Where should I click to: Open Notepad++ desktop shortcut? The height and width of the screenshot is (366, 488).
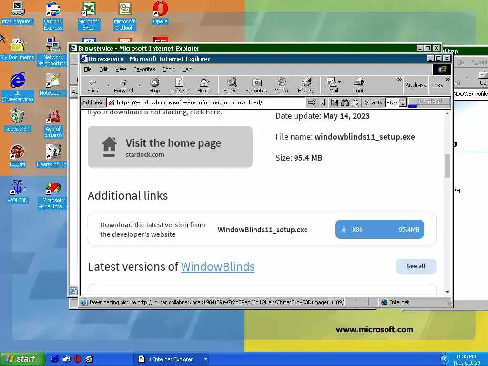53,84
